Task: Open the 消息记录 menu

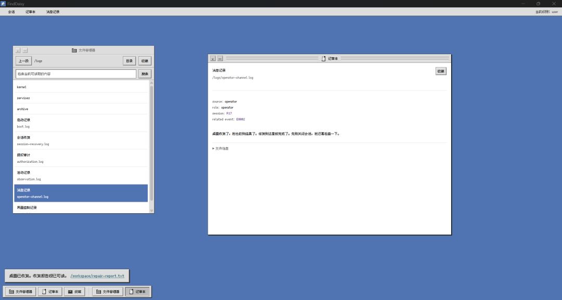Action: point(53,12)
